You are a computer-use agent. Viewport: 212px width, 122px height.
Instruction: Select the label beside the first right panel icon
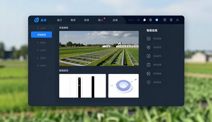point(157,39)
